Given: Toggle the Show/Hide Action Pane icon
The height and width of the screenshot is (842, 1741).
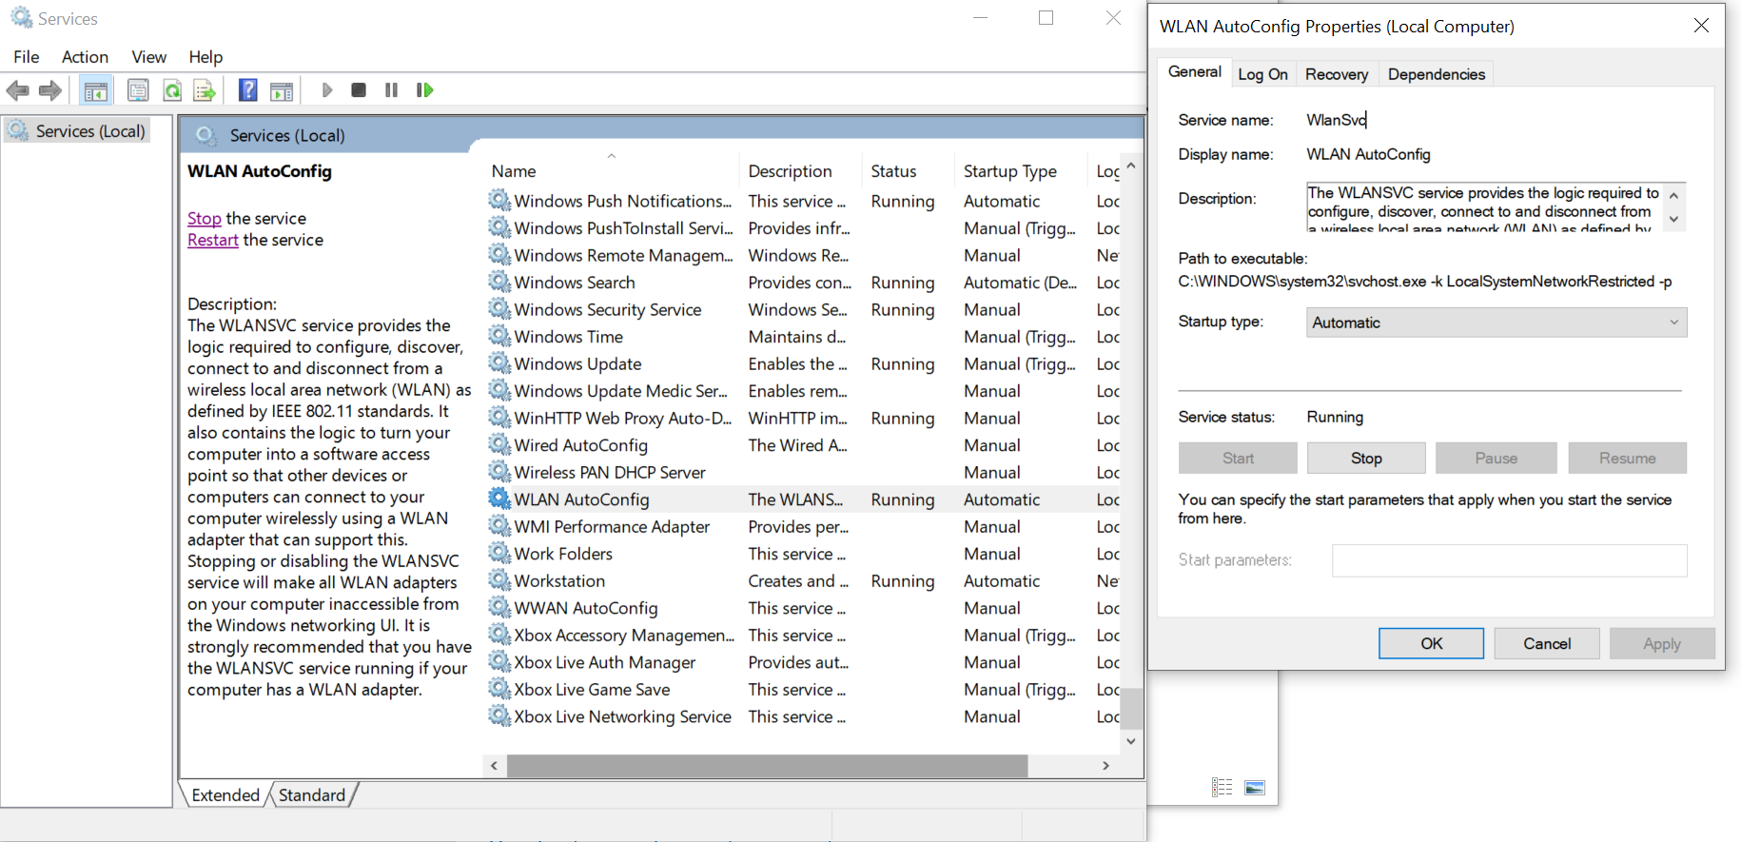Looking at the screenshot, I should pyautogui.click(x=282, y=90).
